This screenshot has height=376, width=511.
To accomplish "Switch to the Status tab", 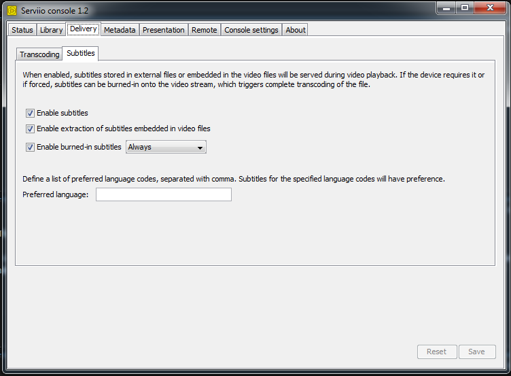I will 22,30.
